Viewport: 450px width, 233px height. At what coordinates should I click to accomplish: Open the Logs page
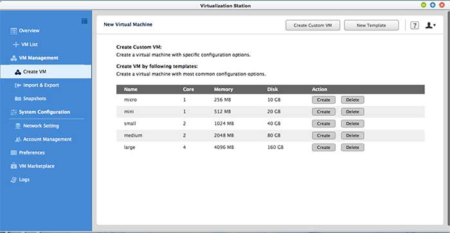[x=24, y=180]
